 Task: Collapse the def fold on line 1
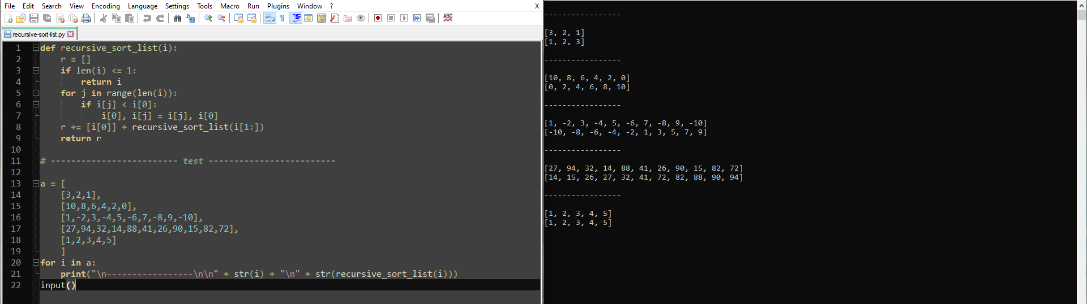tap(36, 48)
